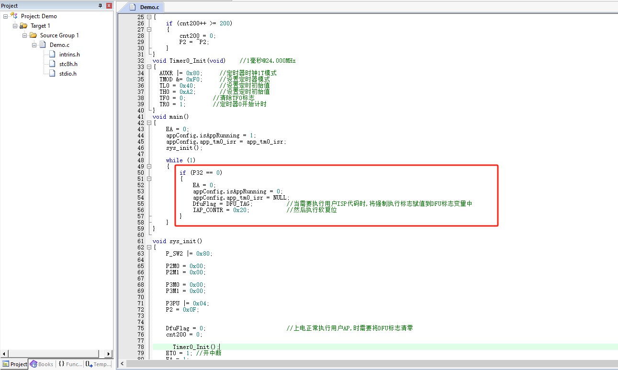Select stdio.h header file

click(x=67, y=74)
